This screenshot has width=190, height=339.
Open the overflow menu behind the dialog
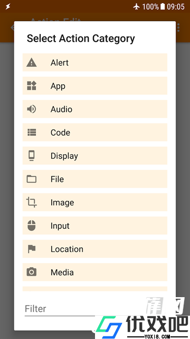pyautogui.click(x=178, y=28)
